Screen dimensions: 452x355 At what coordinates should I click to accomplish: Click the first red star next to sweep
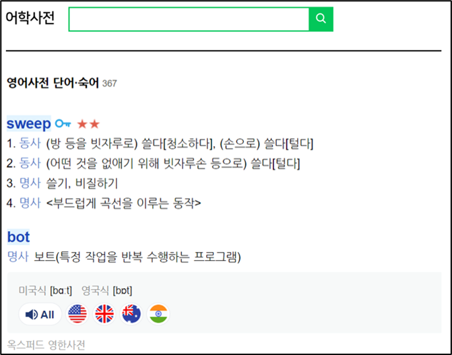pyautogui.click(x=82, y=125)
